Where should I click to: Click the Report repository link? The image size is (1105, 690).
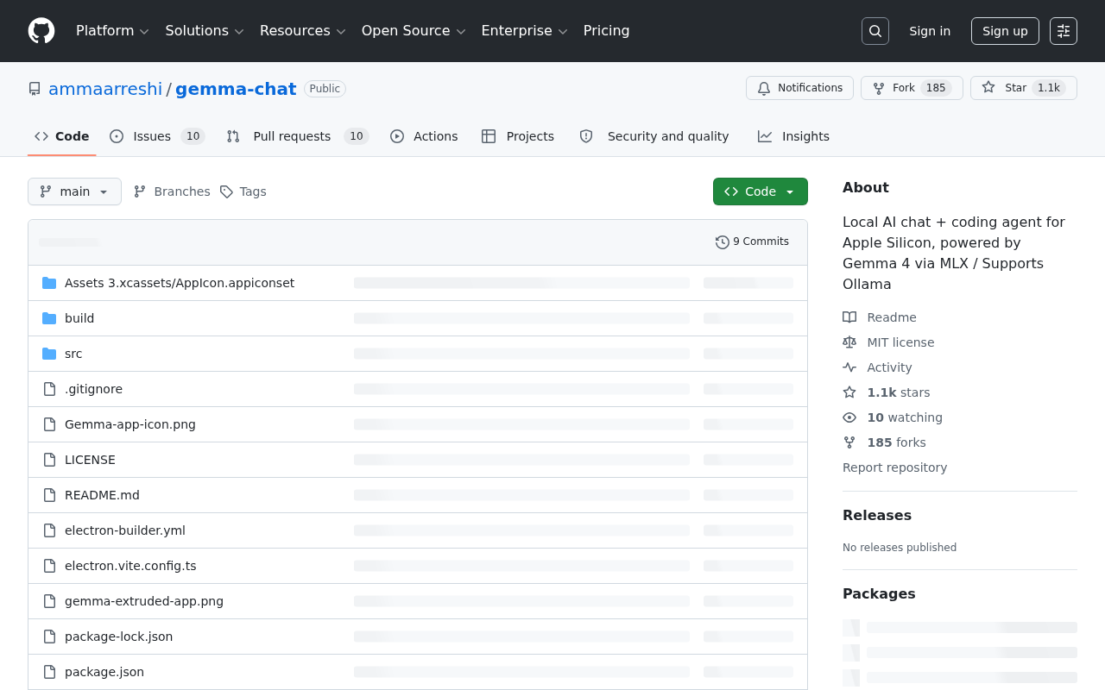[x=894, y=467]
